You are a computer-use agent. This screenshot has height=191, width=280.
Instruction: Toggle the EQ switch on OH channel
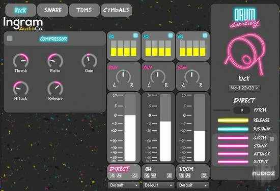(x=171, y=35)
